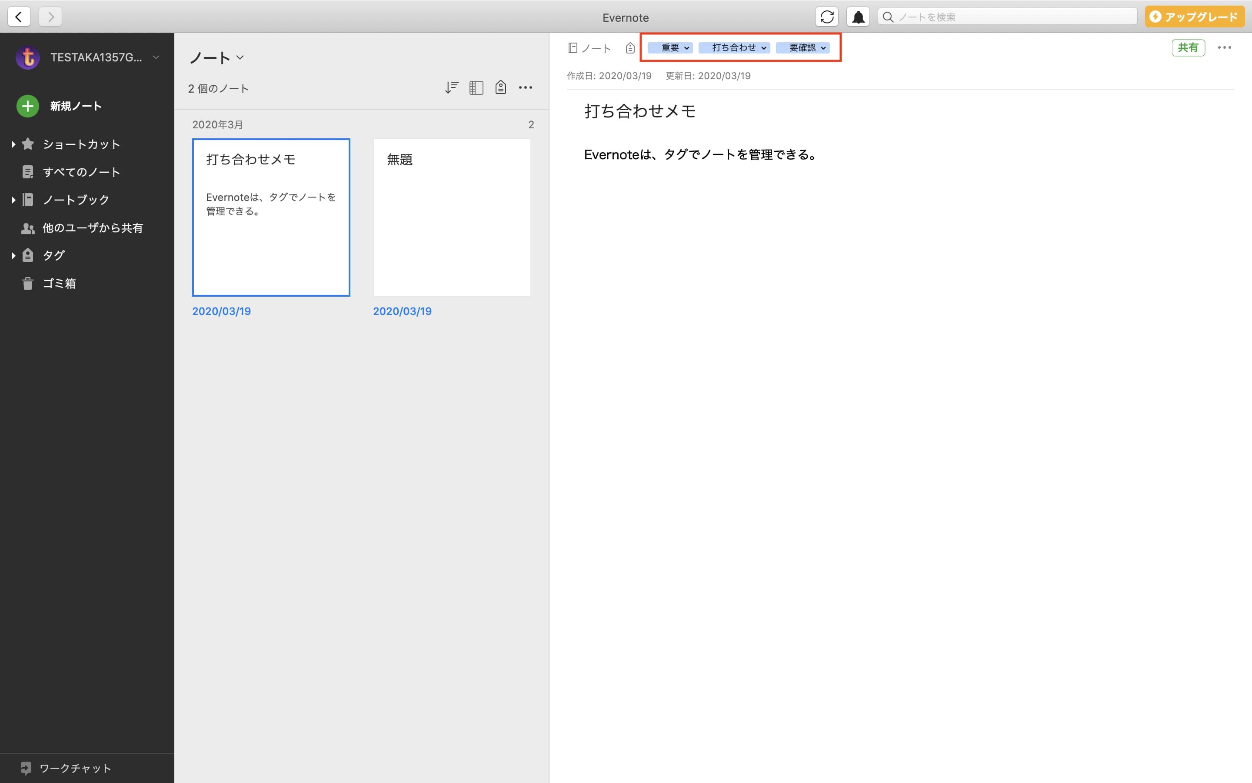The height and width of the screenshot is (783, 1252).
Task: Click the tag icon in note header
Action: 629,48
